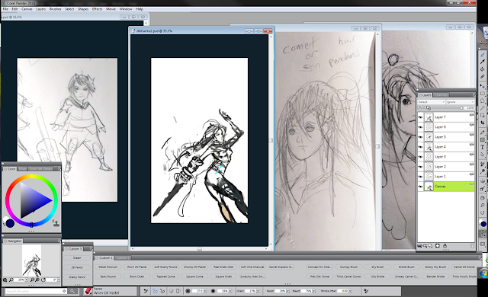
Task: Select the Rotate Page tool
Action: [x=483, y=212]
